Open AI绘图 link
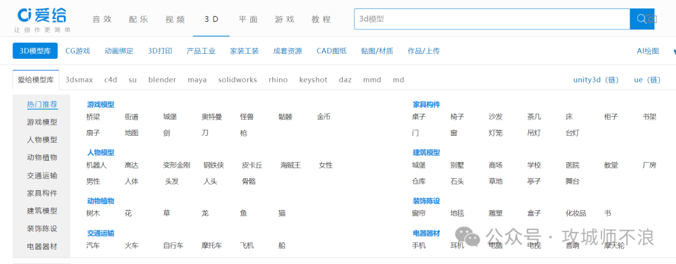676x264 pixels. 648,51
